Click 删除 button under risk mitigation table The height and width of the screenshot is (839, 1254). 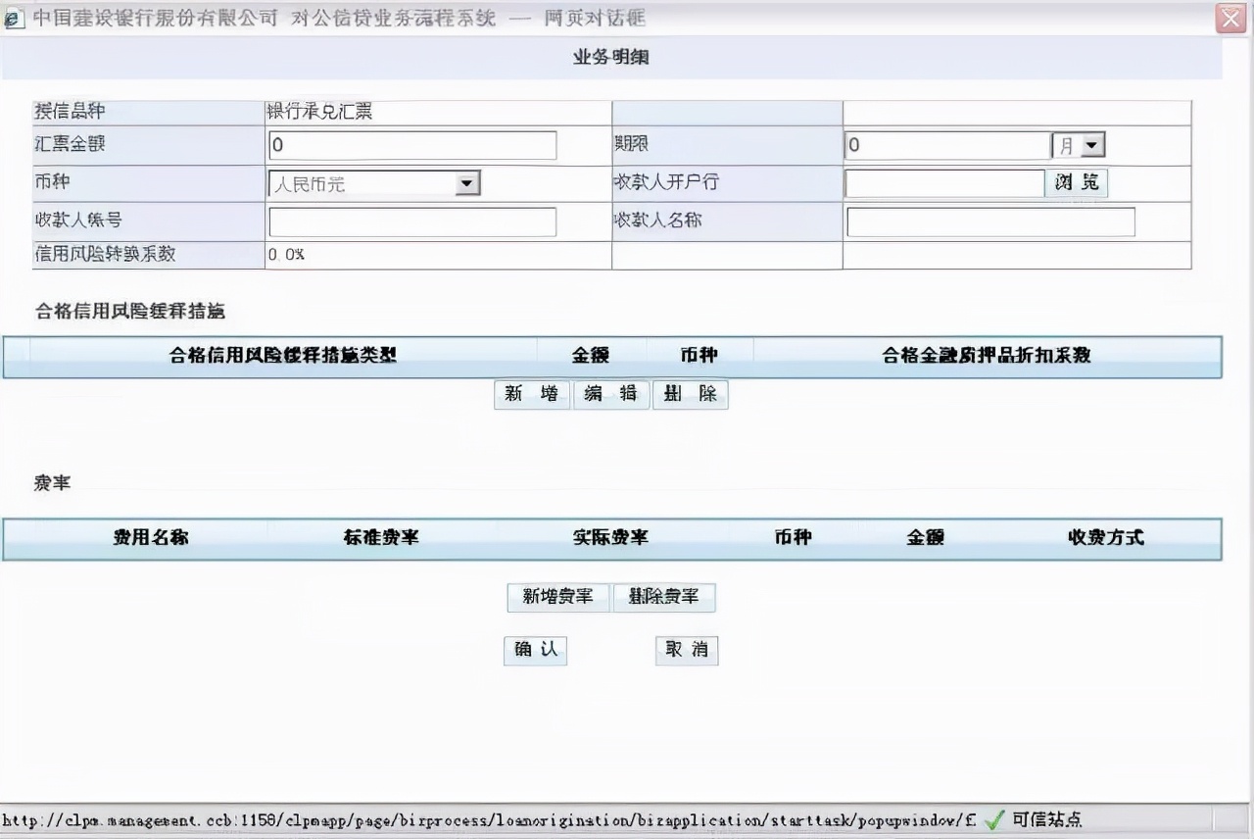691,394
